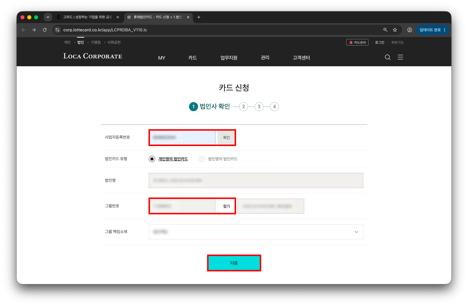Bookmark this page with star icon

point(395,30)
